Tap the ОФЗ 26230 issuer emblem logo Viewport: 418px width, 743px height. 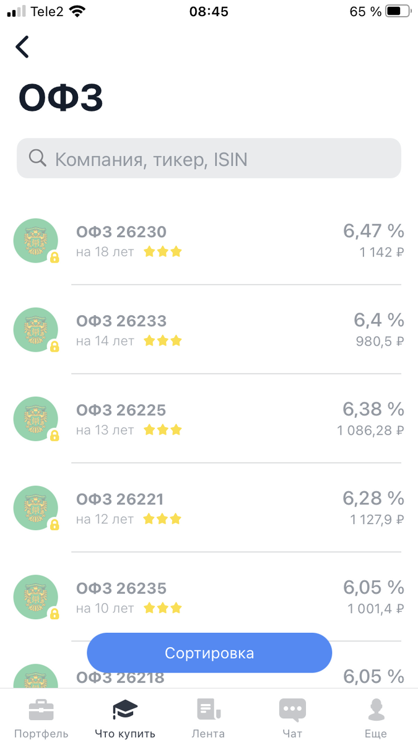coord(35,240)
